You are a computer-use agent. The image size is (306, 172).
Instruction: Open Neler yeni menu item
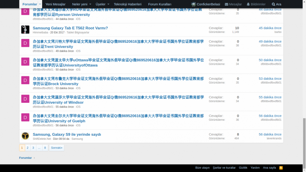pyautogui.click(x=80, y=4)
